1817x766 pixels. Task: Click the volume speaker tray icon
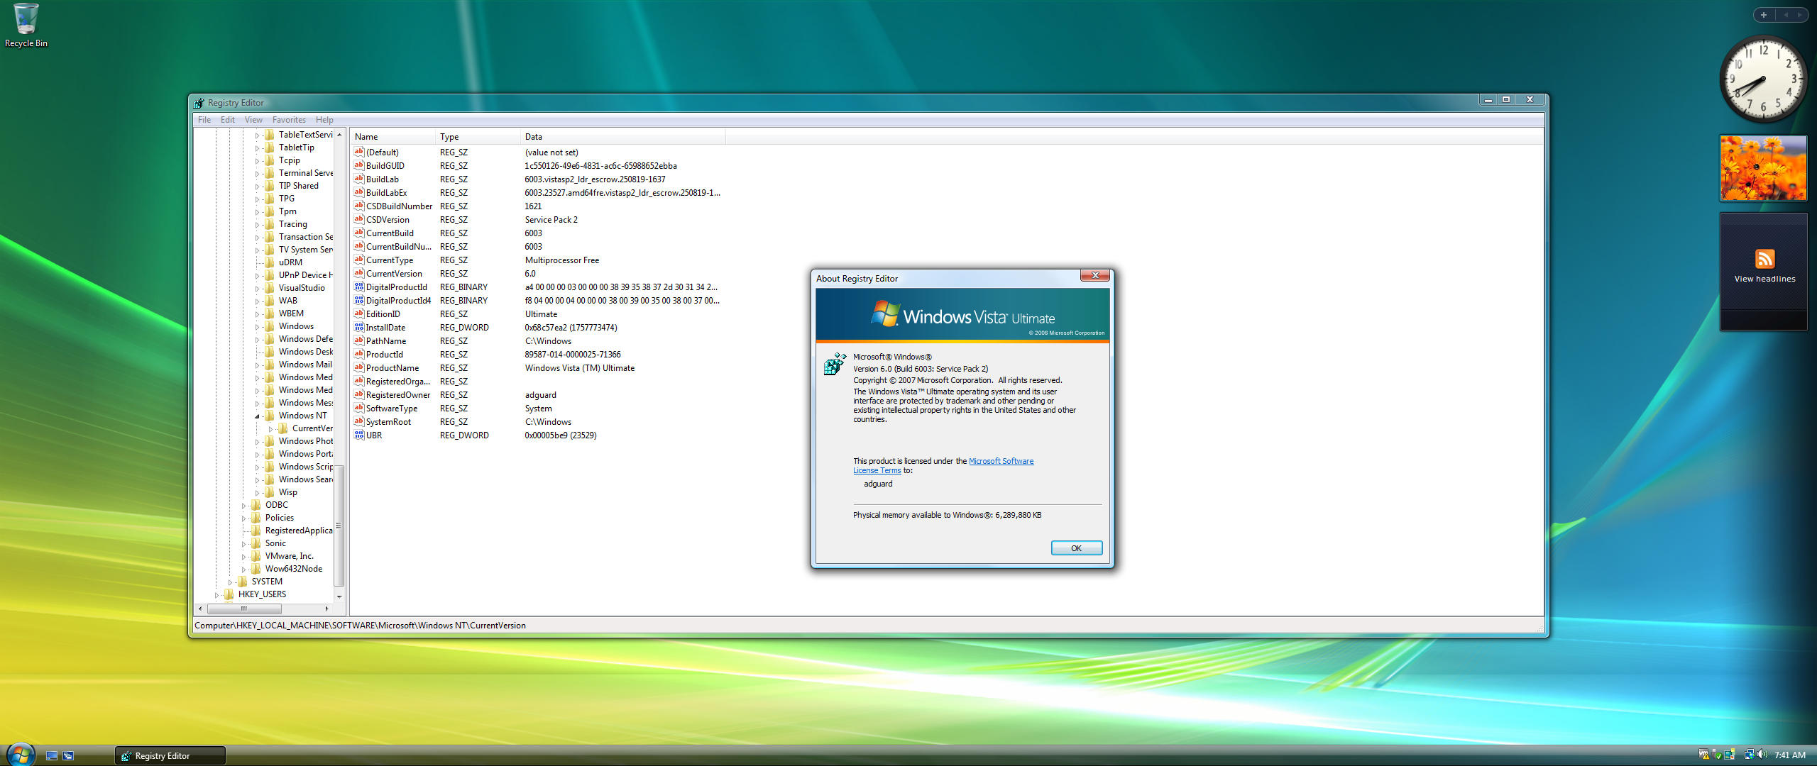[x=1762, y=755]
